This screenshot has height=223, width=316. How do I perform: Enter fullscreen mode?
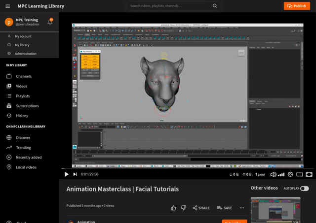click(309, 174)
